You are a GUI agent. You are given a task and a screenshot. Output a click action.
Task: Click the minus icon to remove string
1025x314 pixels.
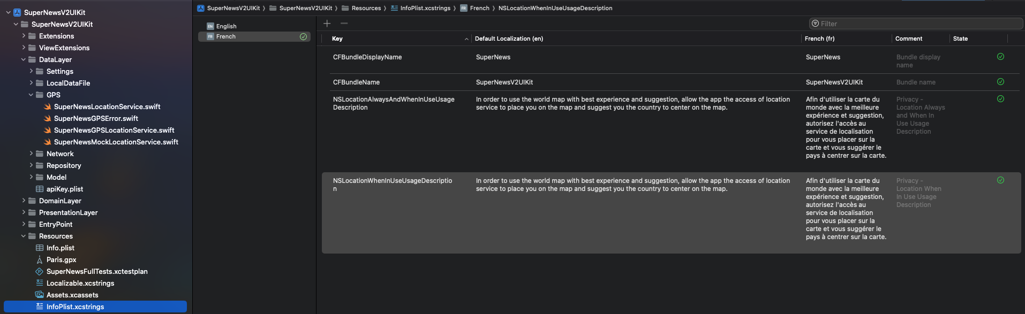click(x=344, y=24)
